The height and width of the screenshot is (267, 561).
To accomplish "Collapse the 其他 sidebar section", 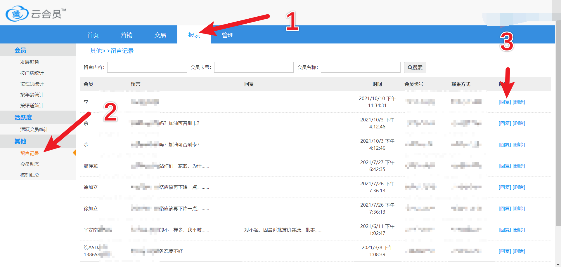I will click(38, 141).
